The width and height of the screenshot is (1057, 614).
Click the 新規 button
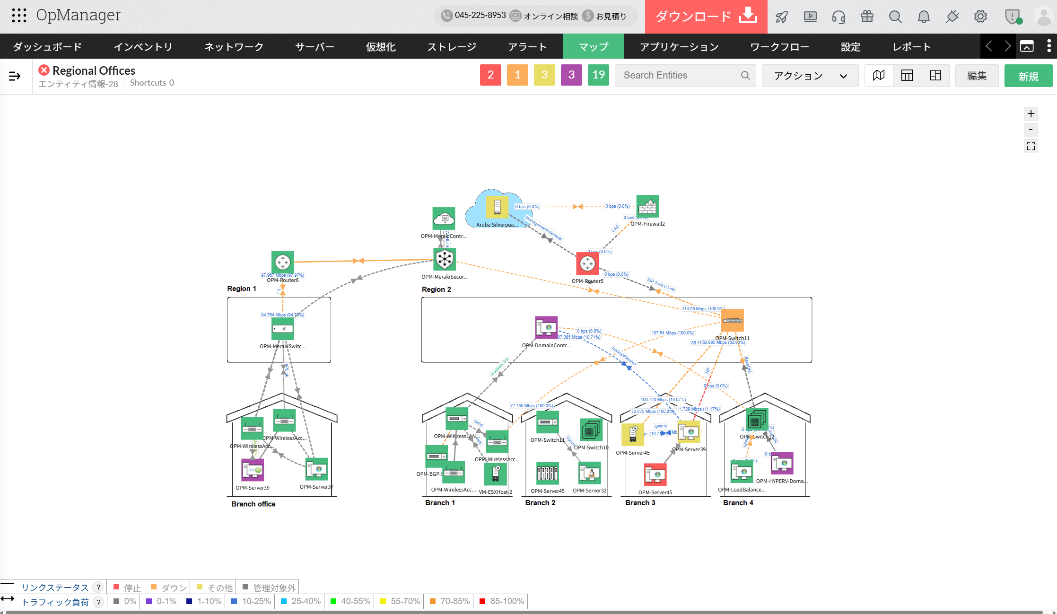1029,76
